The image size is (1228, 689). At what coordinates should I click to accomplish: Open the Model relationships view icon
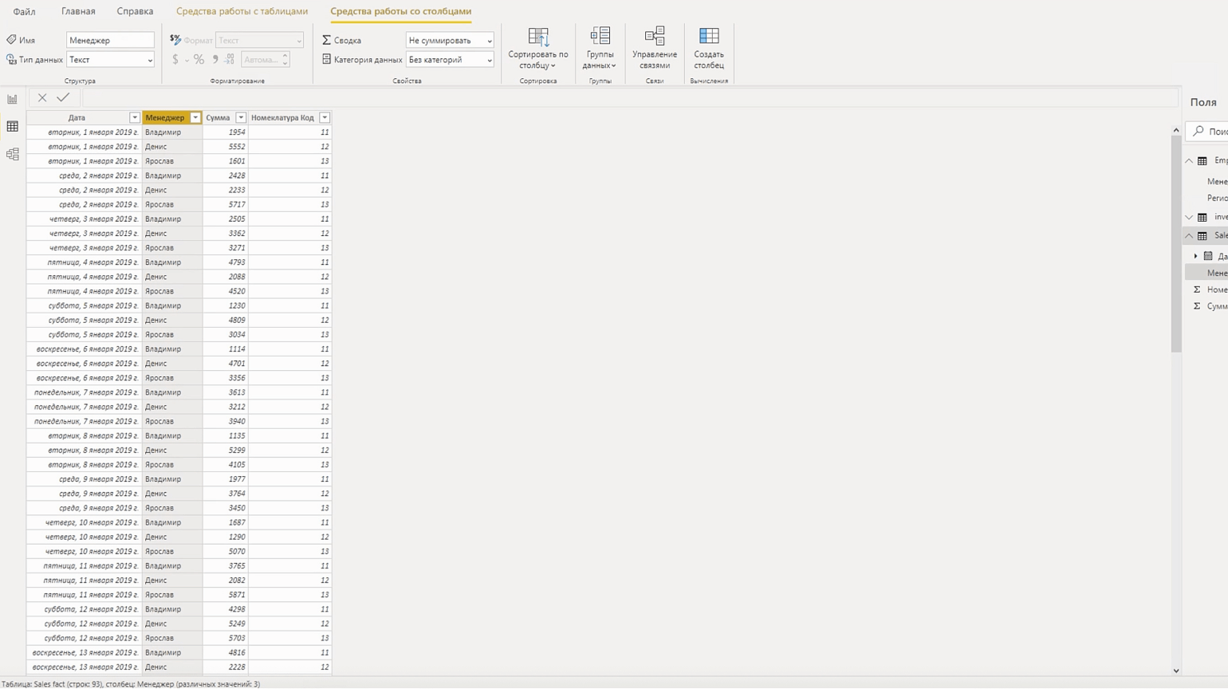pos(12,155)
